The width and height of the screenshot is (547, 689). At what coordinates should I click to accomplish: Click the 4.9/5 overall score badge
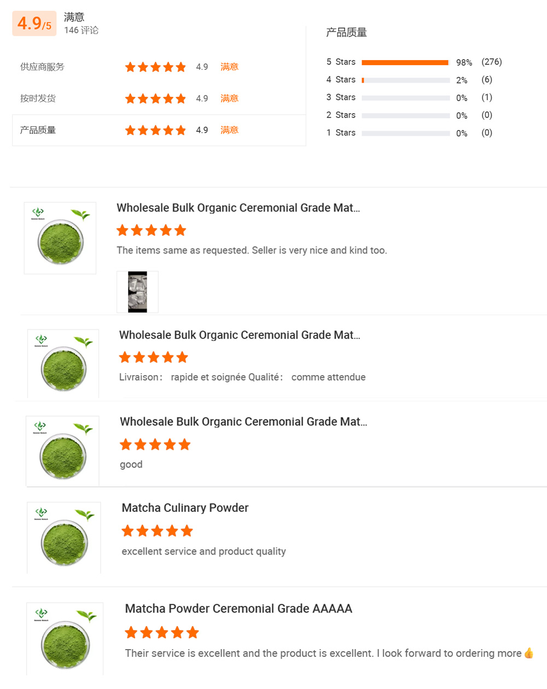click(34, 24)
